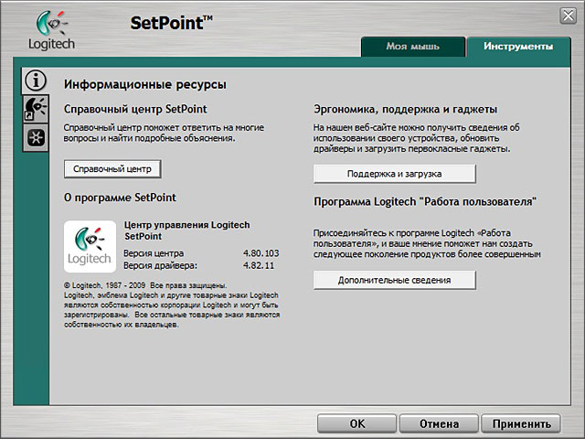Click the Версия драйвера label
585x439 pixels.
pos(161,265)
